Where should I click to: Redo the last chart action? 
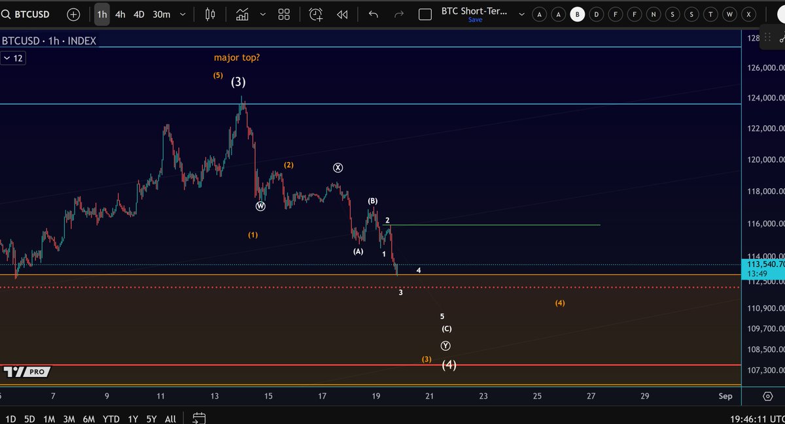point(398,14)
